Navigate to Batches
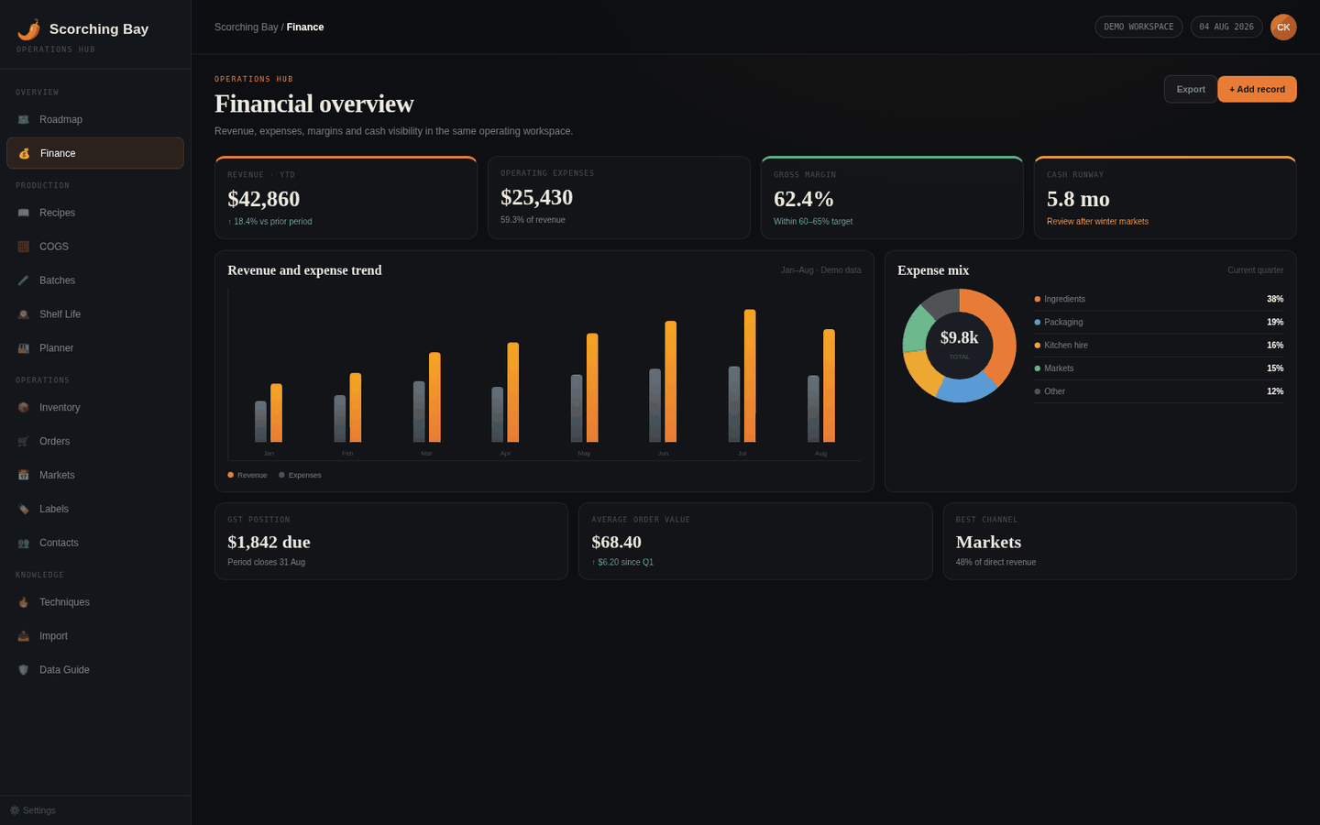Image resolution: width=1320 pixels, height=825 pixels. click(95, 280)
